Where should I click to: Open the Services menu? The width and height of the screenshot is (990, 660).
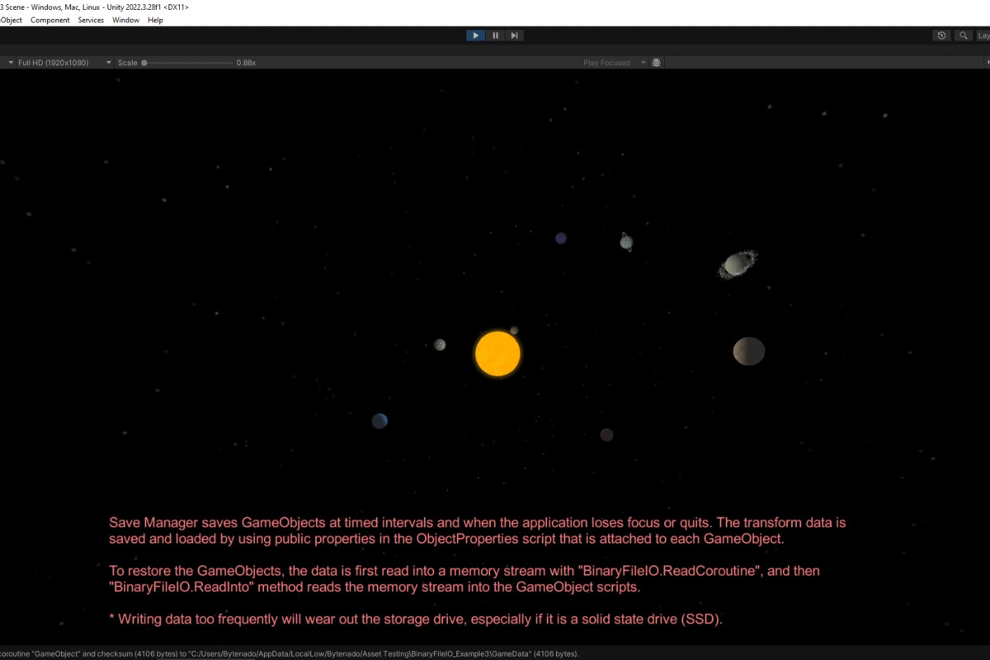tap(91, 20)
